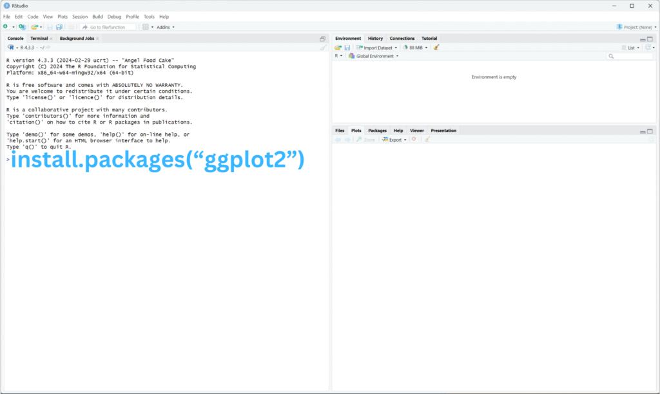This screenshot has width=660, height=394.
Task: Open an existing file with the folder icon
Action: [x=35, y=26]
